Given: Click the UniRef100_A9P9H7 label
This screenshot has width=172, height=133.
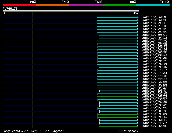Looking at the screenshot, I should 154,67.
